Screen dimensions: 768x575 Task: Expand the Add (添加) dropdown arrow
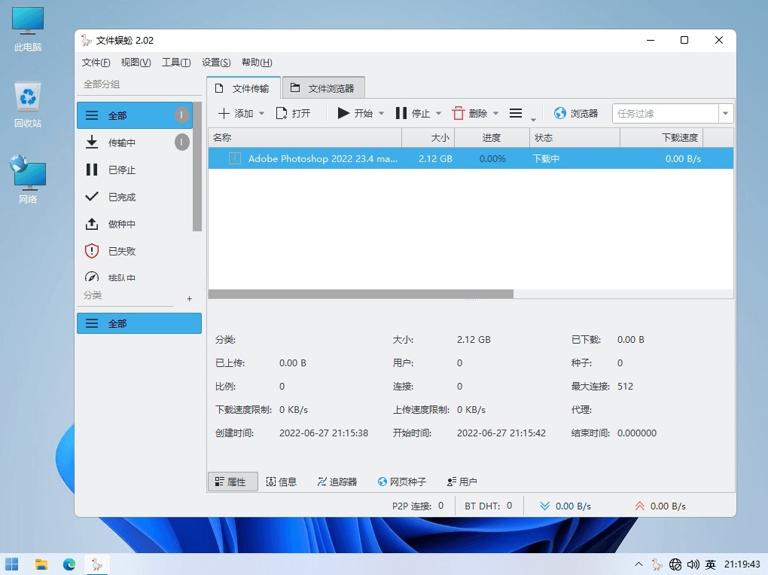pos(262,114)
